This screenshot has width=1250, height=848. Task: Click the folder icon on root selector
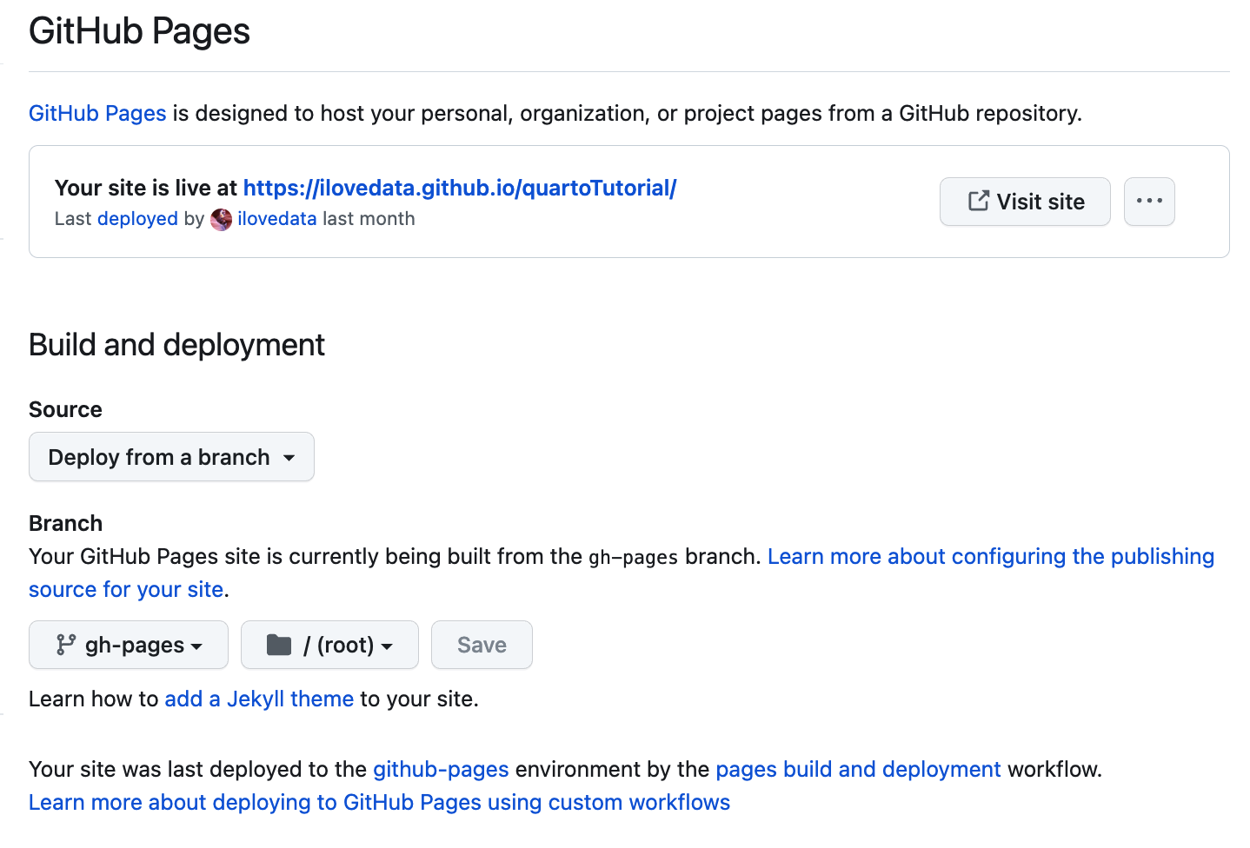coord(279,645)
